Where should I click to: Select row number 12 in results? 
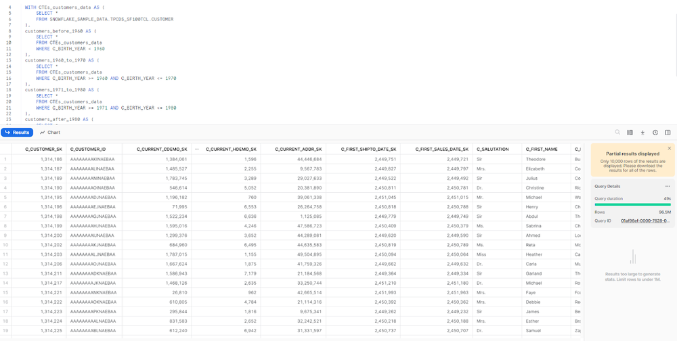point(5,264)
